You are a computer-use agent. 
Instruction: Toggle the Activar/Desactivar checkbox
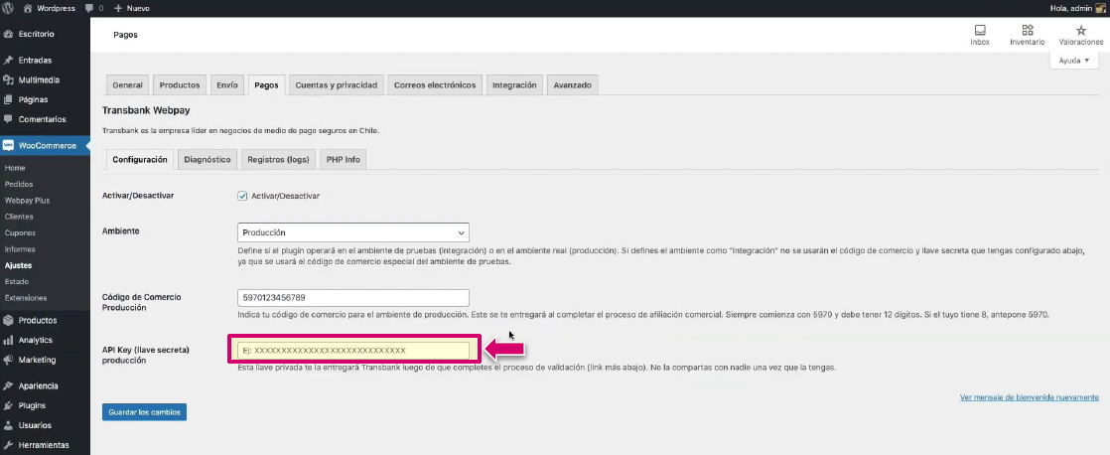tap(242, 196)
